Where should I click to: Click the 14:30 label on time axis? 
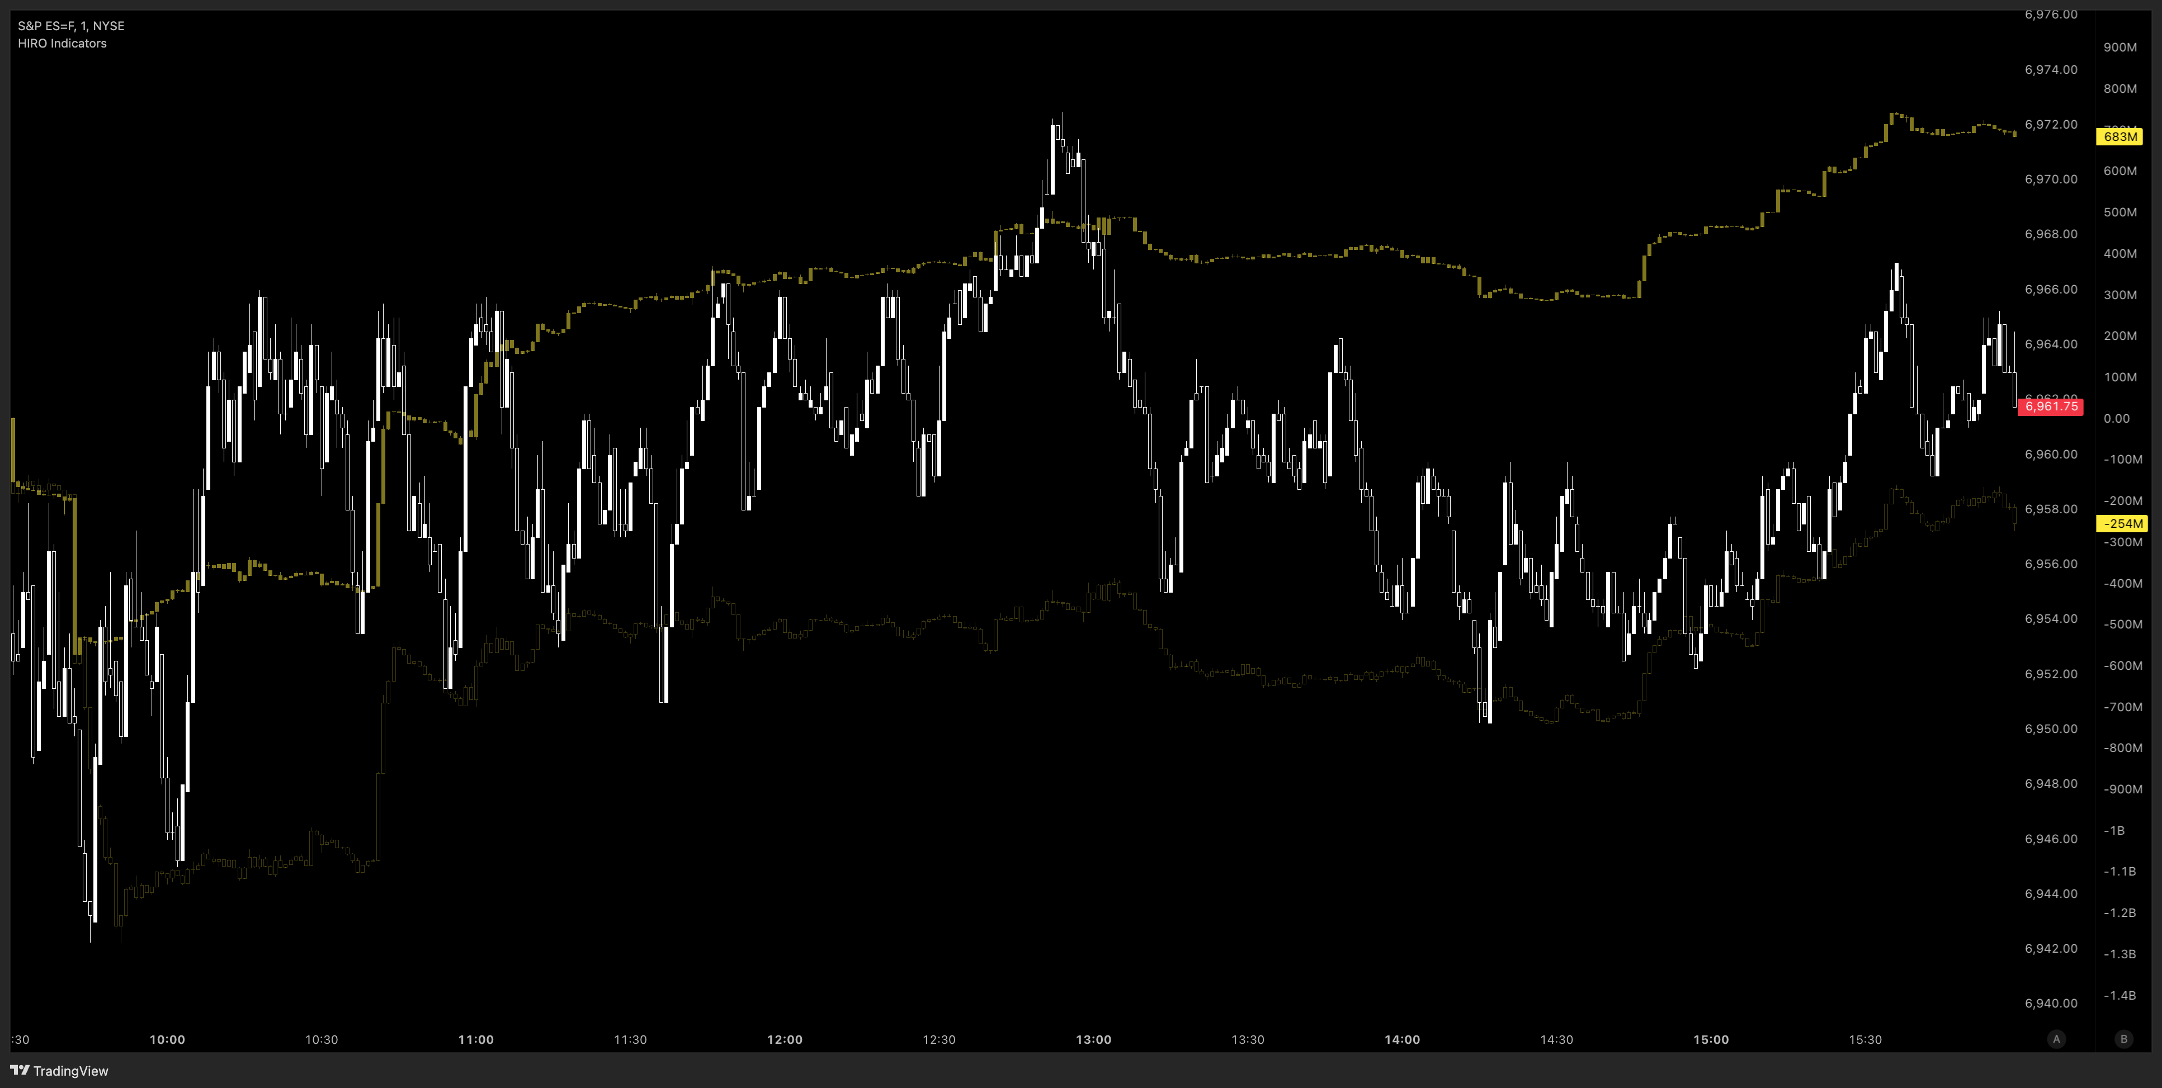click(1556, 1039)
